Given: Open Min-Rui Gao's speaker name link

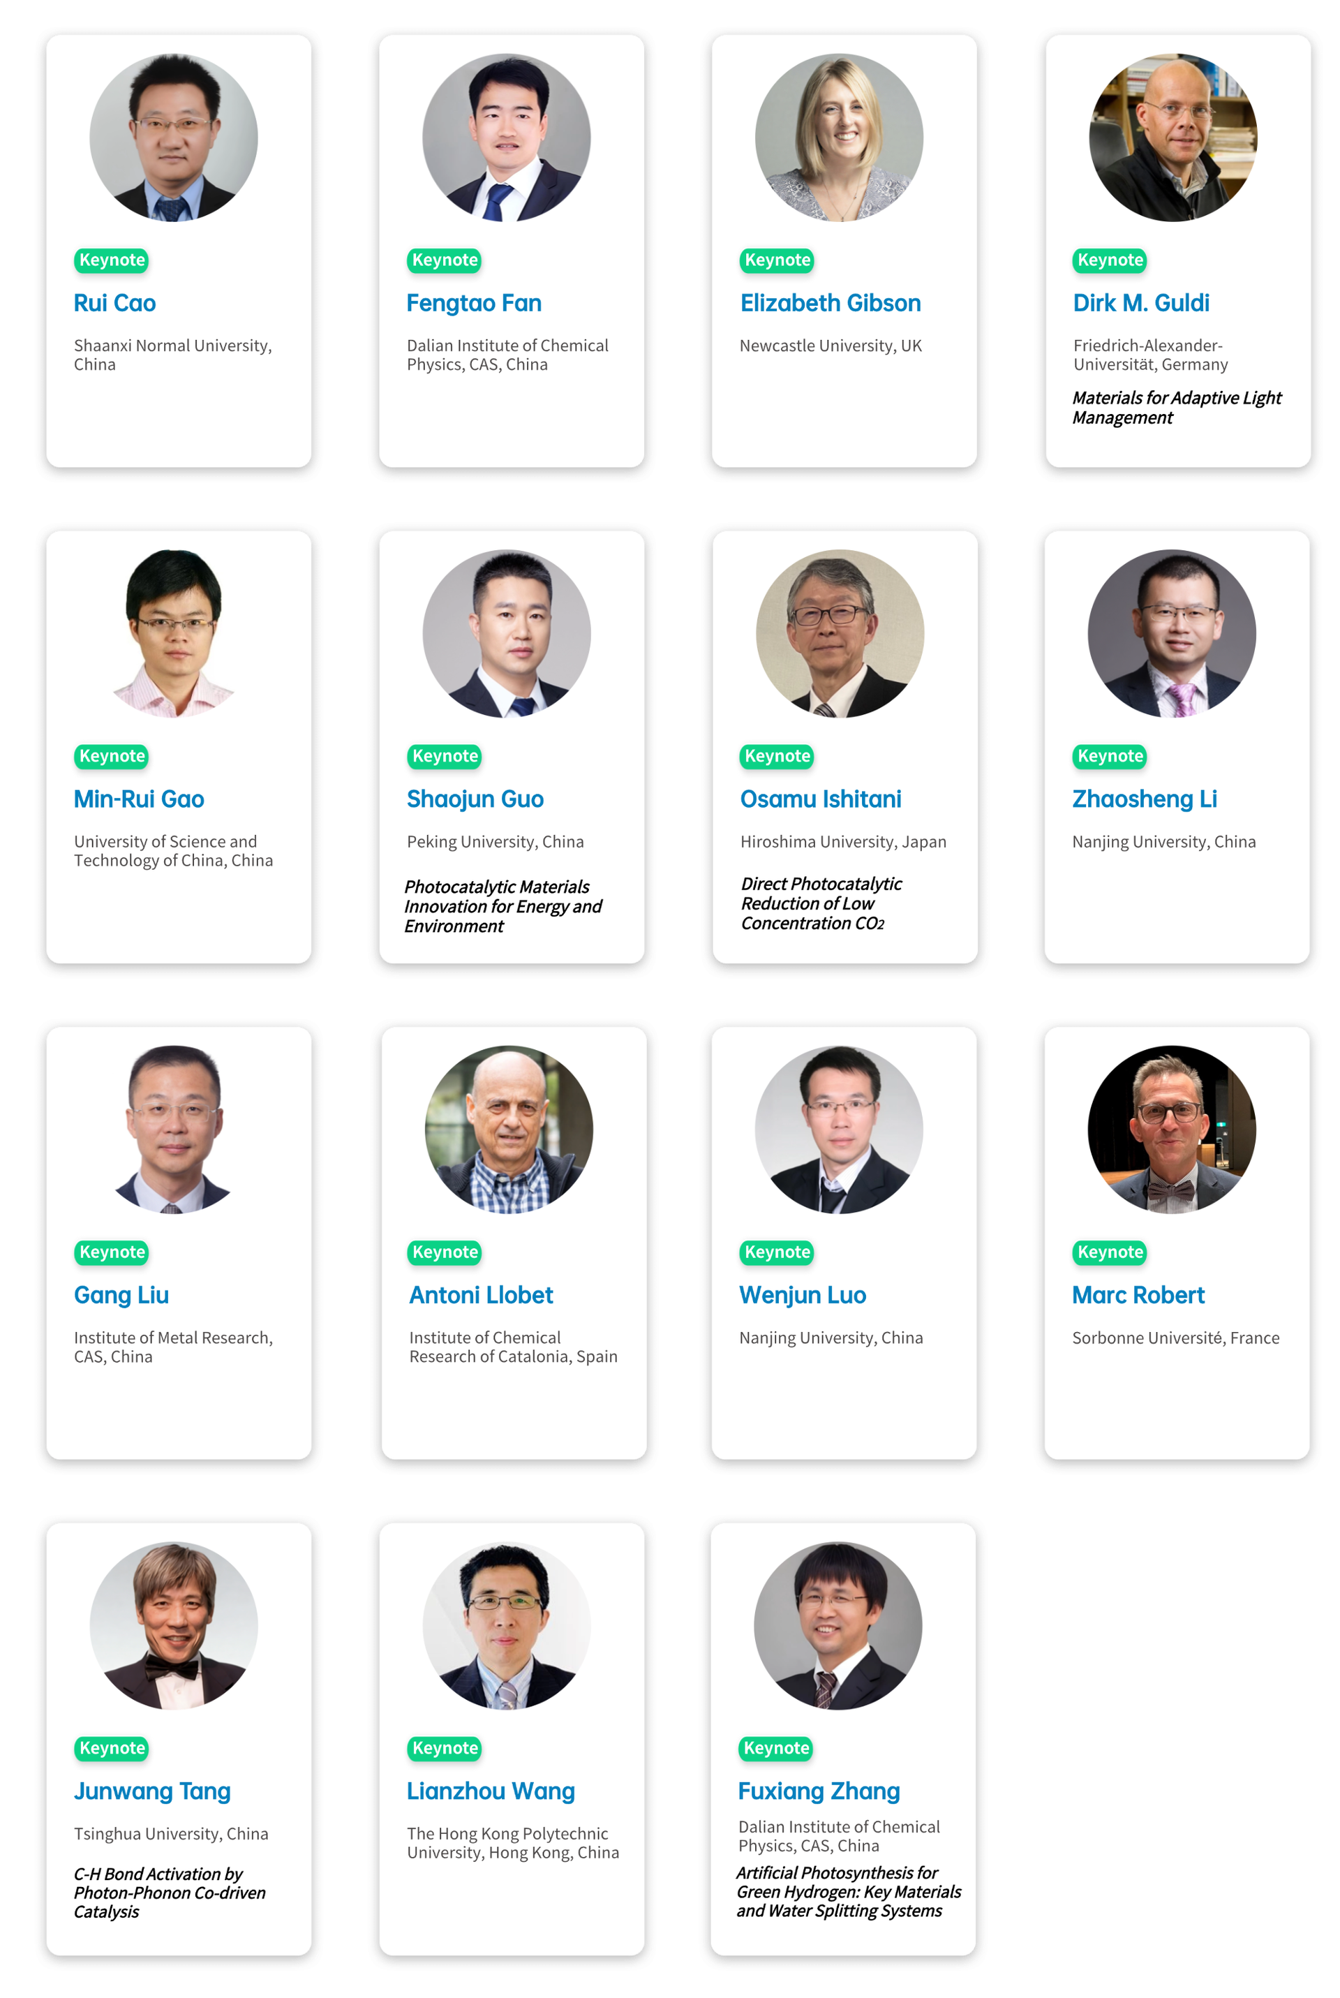Looking at the screenshot, I should (138, 799).
